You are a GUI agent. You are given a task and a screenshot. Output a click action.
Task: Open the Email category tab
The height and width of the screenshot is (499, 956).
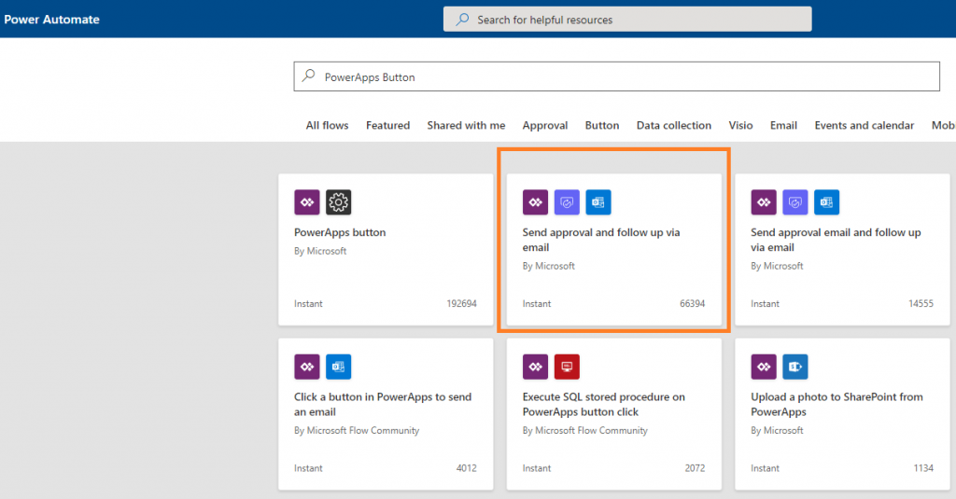tap(783, 126)
